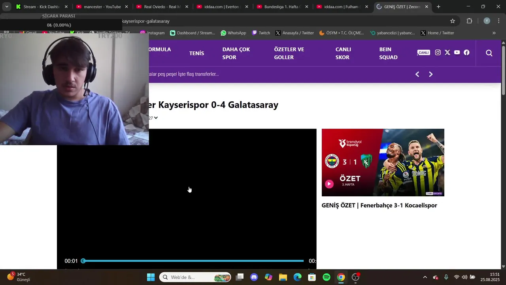Open the Instagram icon in site header

(x=438, y=53)
